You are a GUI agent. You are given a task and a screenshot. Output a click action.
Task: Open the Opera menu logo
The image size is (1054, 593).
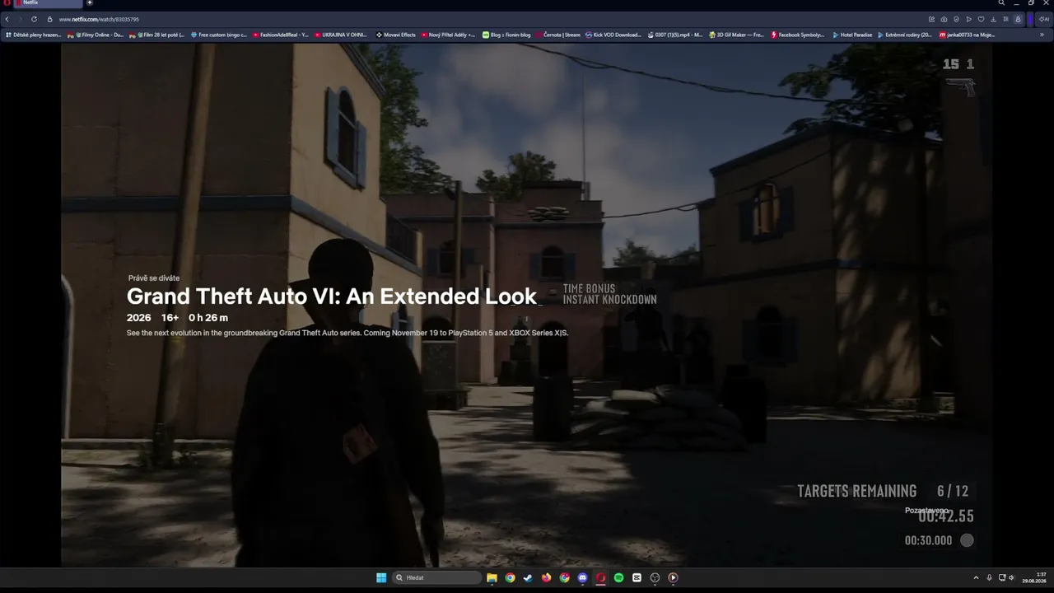pos(7,3)
